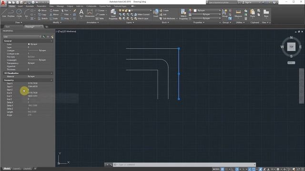
Task: Activate the Fillet command
Action: pyautogui.click(x=65, y=15)
